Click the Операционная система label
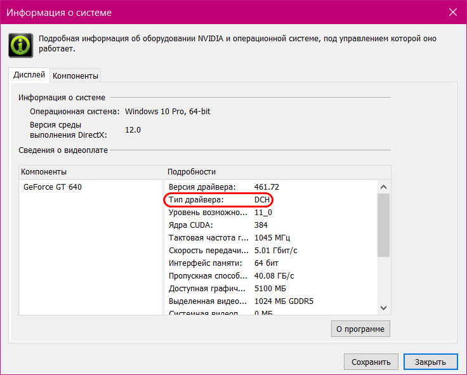The image size is (467, 375). (74, 112)
